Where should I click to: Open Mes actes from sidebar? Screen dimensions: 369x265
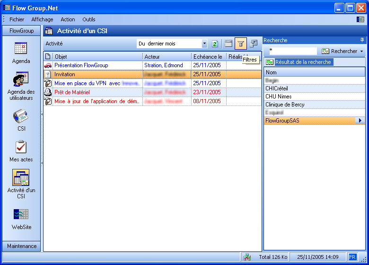coord(21,151)
